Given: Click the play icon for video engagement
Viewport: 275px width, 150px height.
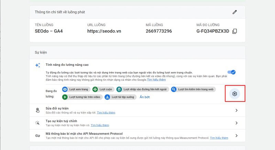Looking at the screenshot, I should tap(65, 97).
